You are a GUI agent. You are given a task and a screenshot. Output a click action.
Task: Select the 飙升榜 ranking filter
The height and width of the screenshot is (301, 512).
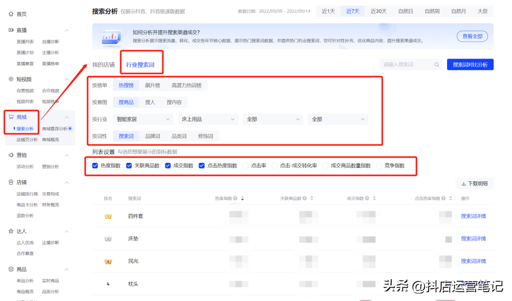(x=153, y=86)
